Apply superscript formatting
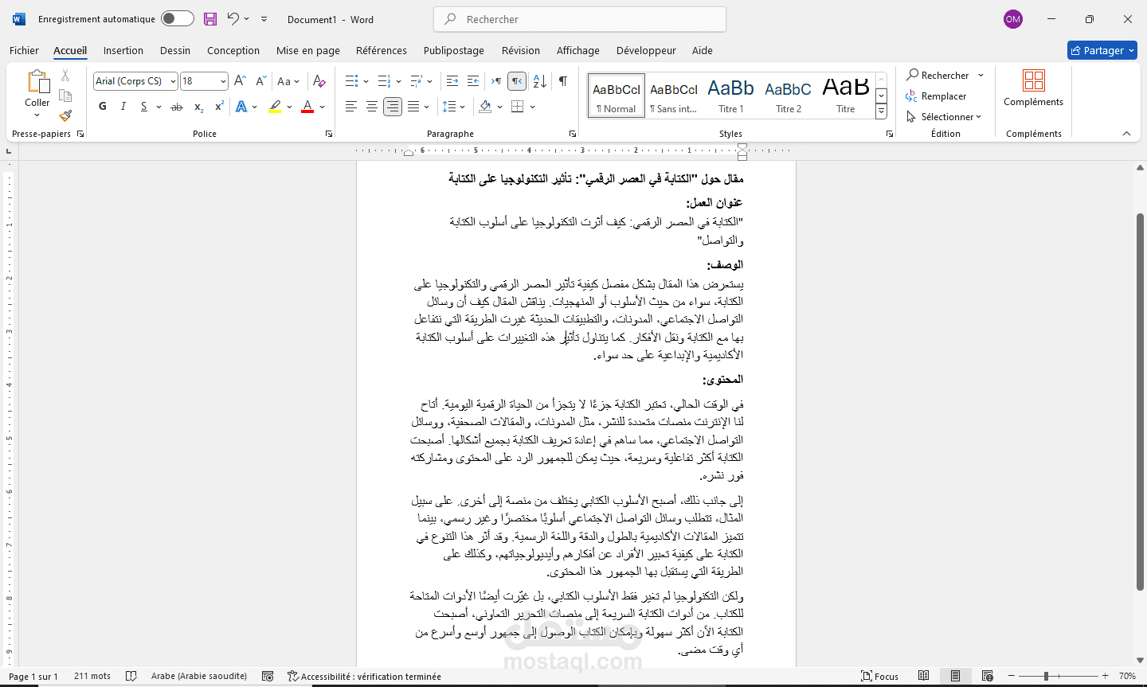This screenshot has width=1147, height=687. 219,107
